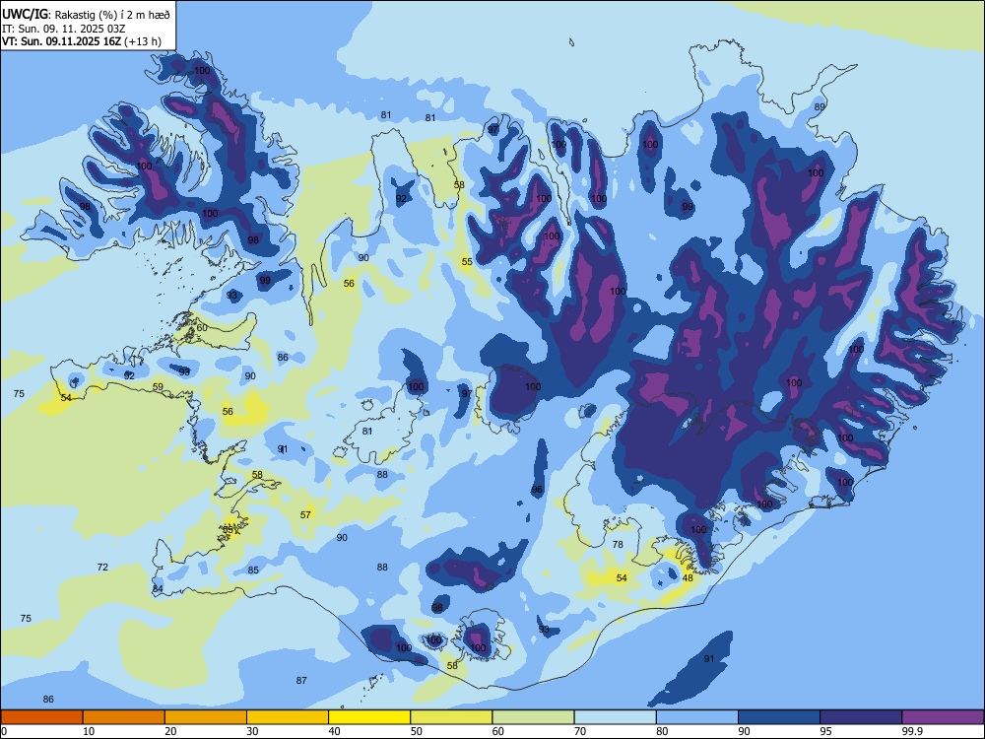This screenshot has height=739, width=985.
Task: Click the humidity value 59 on the map
Action: tap(158, 386)
